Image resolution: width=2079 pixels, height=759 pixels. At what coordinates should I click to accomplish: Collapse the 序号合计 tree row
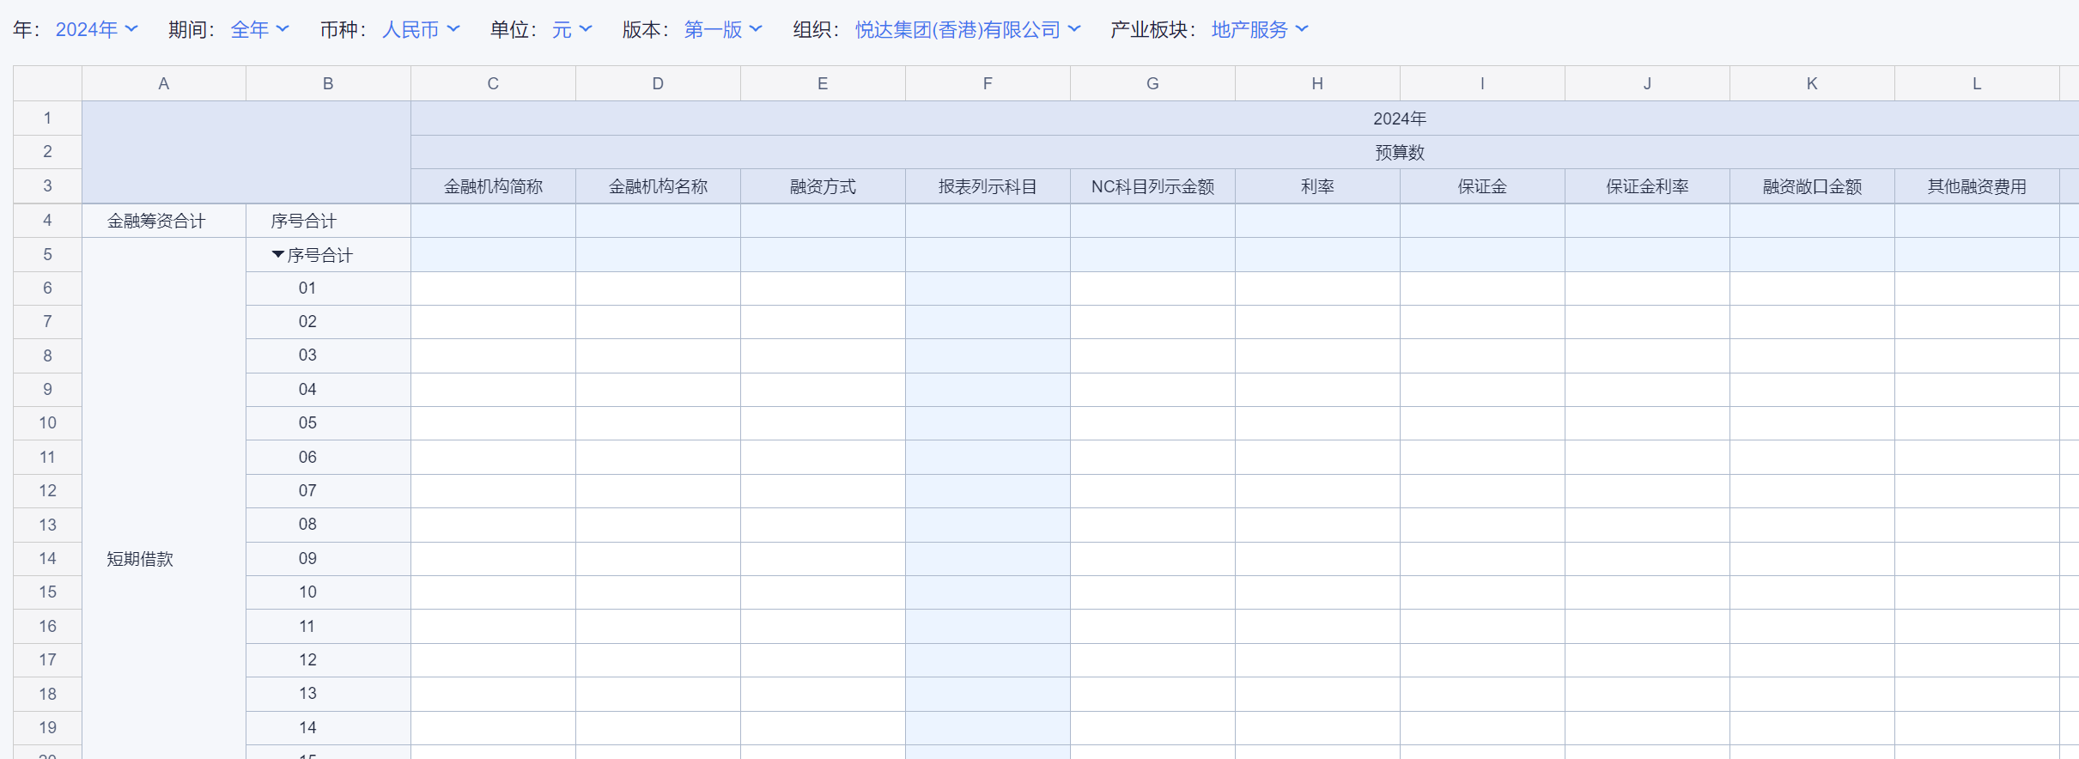click(x=278, y=255)
